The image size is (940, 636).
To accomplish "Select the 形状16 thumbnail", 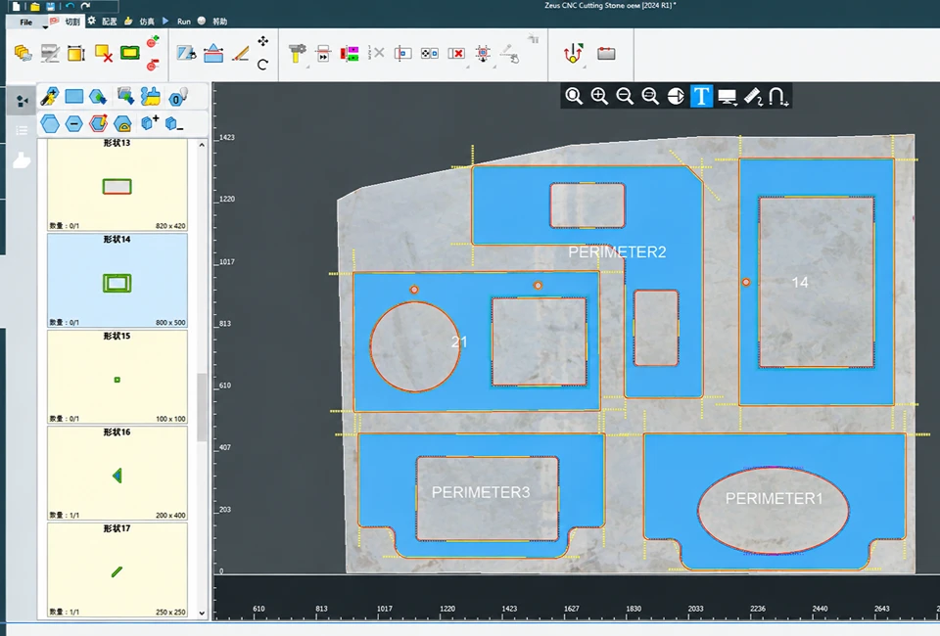I will point(117,474).
